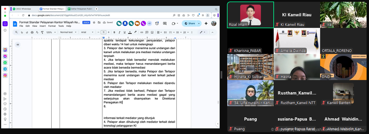Open Telegram in browser sidebar
Image resolution: width=369 pixels, height=134 pixels.
(5, 69)
